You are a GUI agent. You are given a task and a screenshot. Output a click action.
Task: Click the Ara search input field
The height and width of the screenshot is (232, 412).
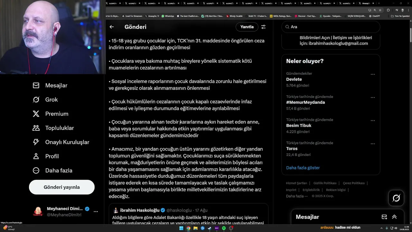click(331, 27)
